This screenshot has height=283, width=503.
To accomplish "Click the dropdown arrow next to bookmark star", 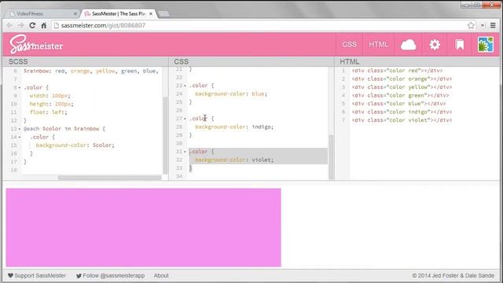I will click(483, 25).
